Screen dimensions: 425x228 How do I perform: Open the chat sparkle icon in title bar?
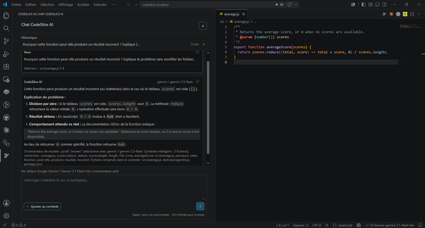pyautogui.click(x=290, y=5)
